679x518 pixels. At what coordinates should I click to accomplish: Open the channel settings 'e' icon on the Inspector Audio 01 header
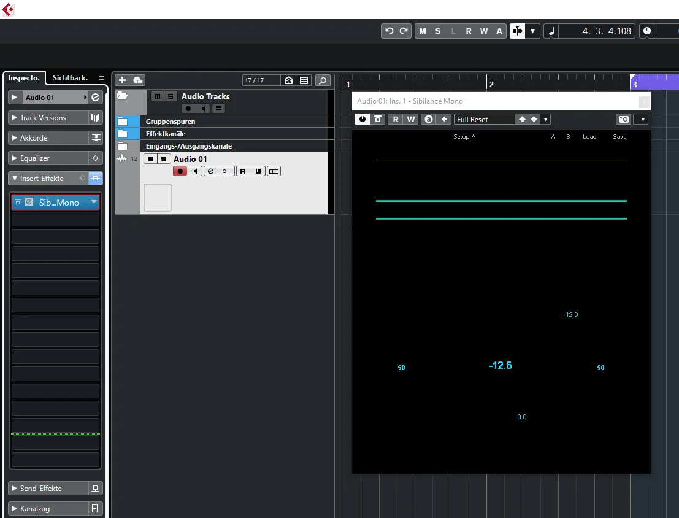click(95, 98)
